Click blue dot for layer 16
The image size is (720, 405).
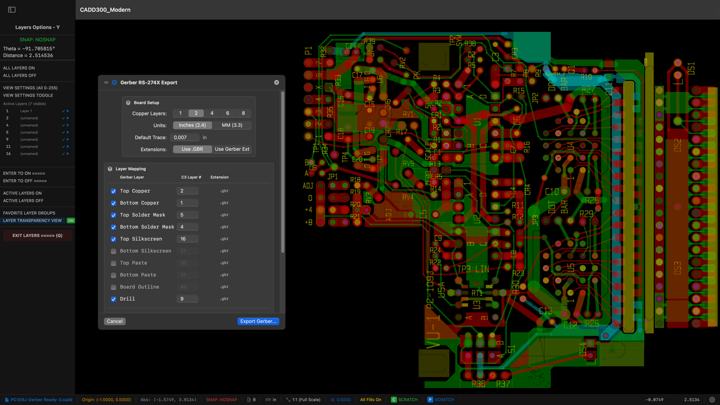pos(68,154)
